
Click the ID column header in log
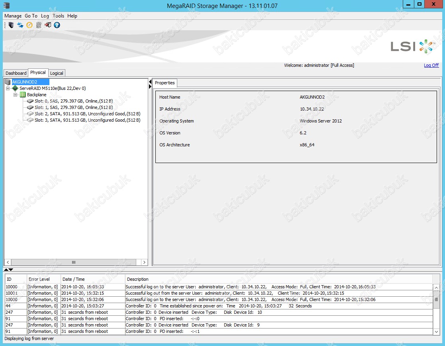click(x=16, y=279)
